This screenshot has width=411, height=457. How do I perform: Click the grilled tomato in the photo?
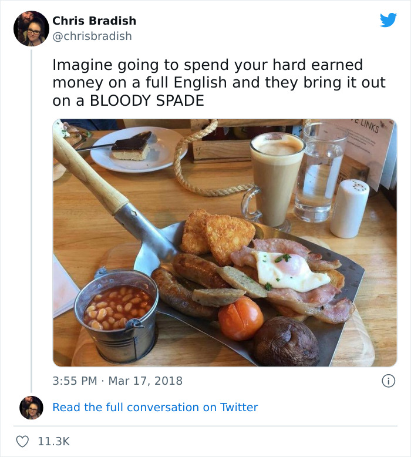click(x=241, y=318)
